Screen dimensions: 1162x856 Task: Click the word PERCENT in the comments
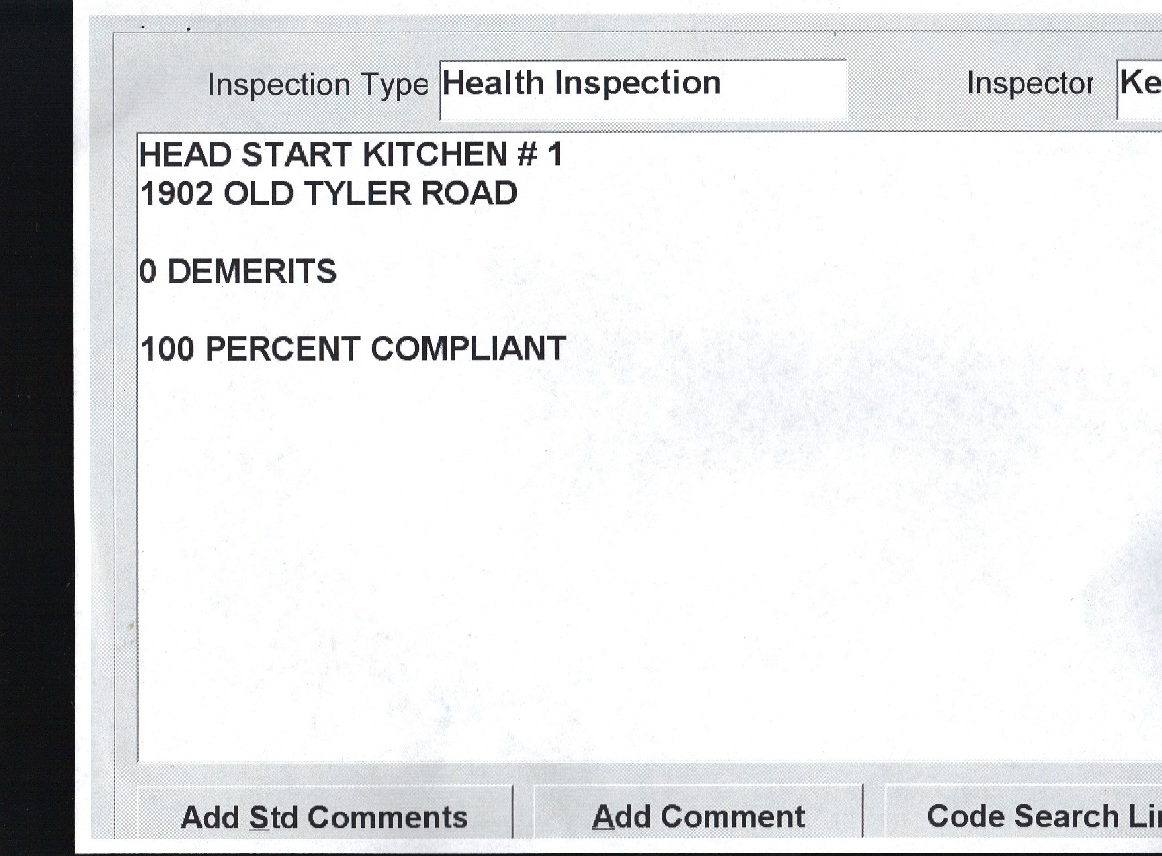pos(282,349)
